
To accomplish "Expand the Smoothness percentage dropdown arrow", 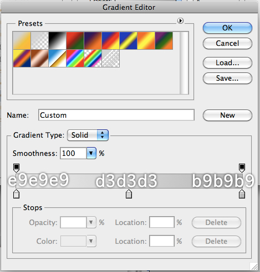I will (91, 153).
